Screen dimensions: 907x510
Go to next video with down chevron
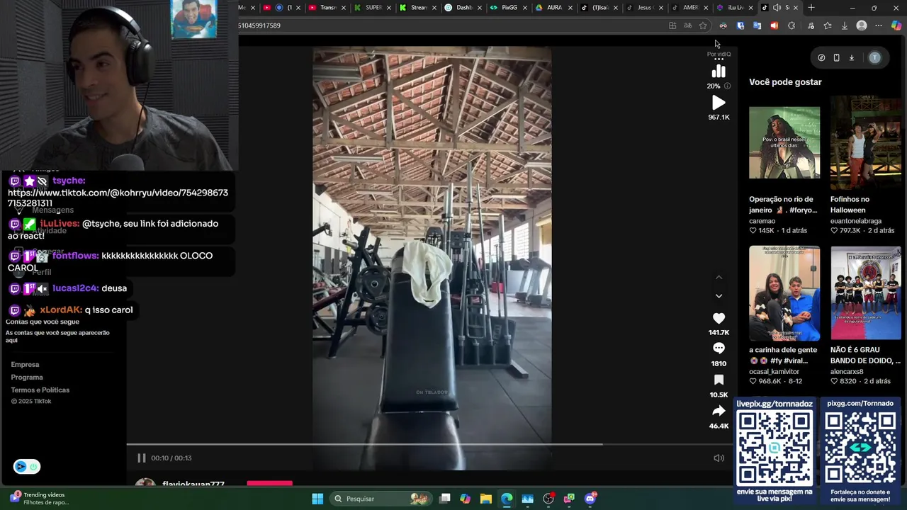tap(719, 296)
